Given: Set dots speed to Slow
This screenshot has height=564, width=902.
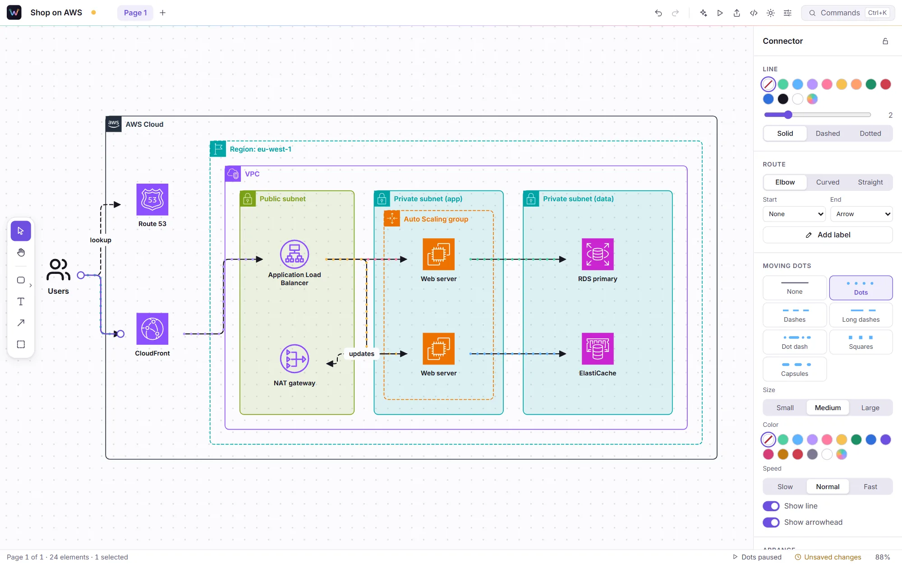Looking at the screenshot, I should pyautogui.click(x=785, y=487).
